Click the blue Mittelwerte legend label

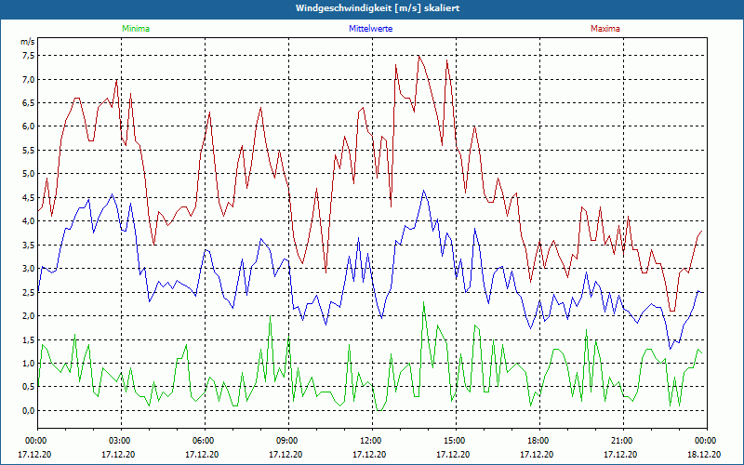click(370, 29)
